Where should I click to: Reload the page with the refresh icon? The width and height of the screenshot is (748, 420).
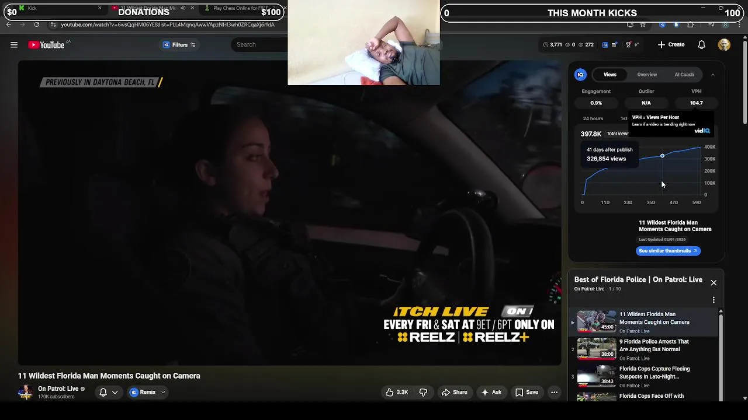pos(36,24)
